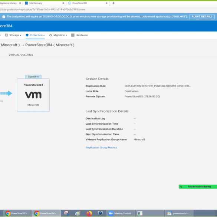Click the blue replication direction arrow
Image resolution: width=217 pixels, height=217 pixels.
click(x=6, y=93)
